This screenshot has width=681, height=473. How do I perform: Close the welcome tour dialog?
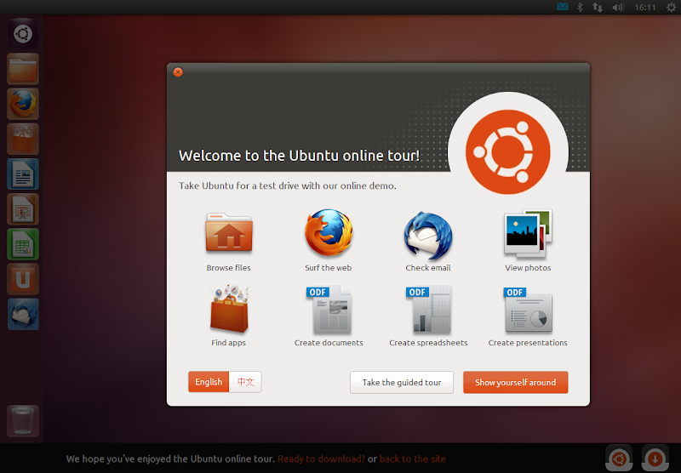(x=178, y=72)
